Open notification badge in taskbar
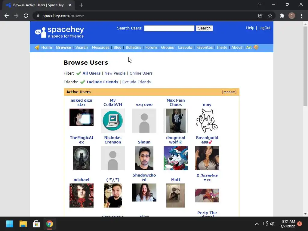Image resolution: width=308 pixels, height=231 pixels. (300, 224)
